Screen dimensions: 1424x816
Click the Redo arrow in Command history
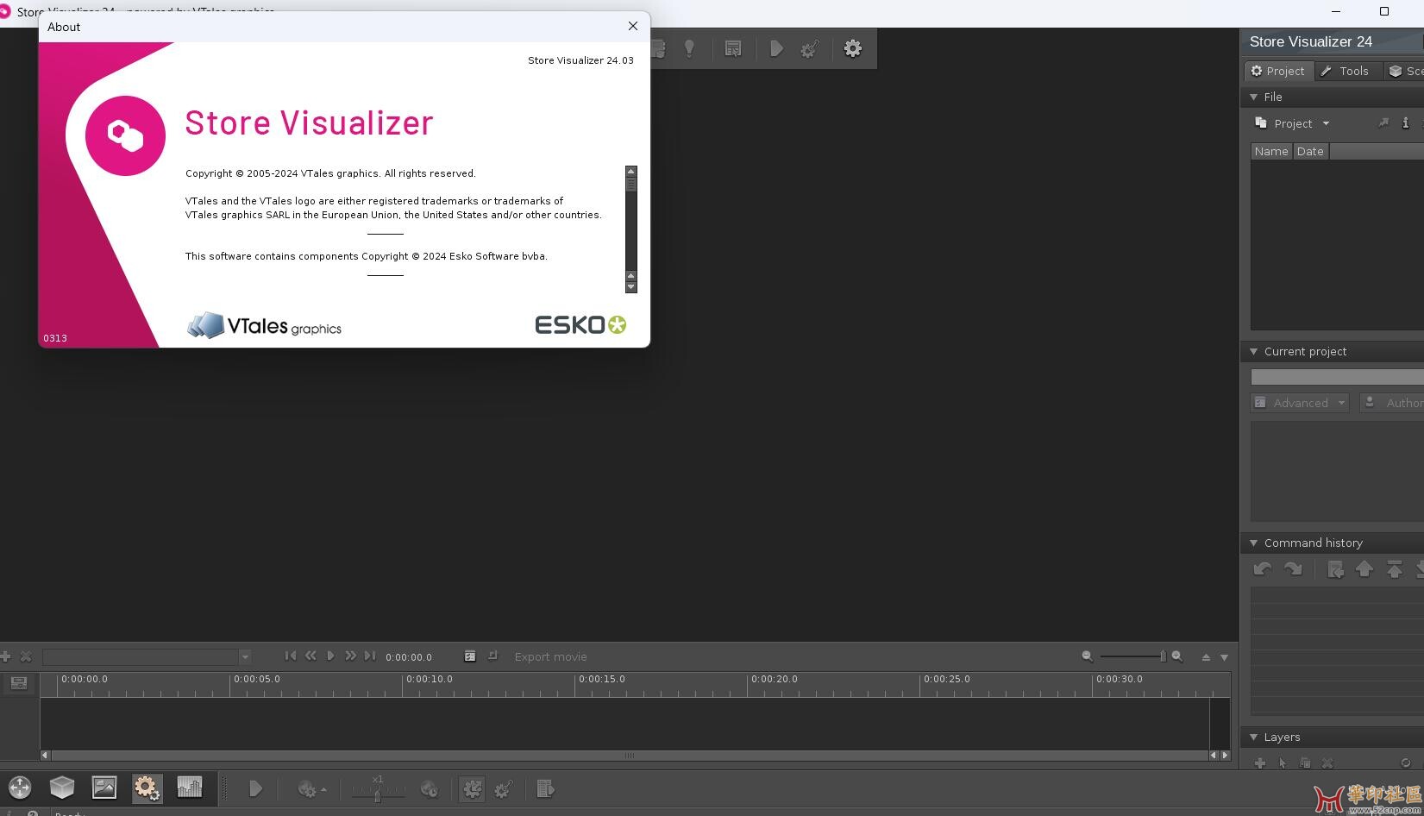(x=1292, y=569)
